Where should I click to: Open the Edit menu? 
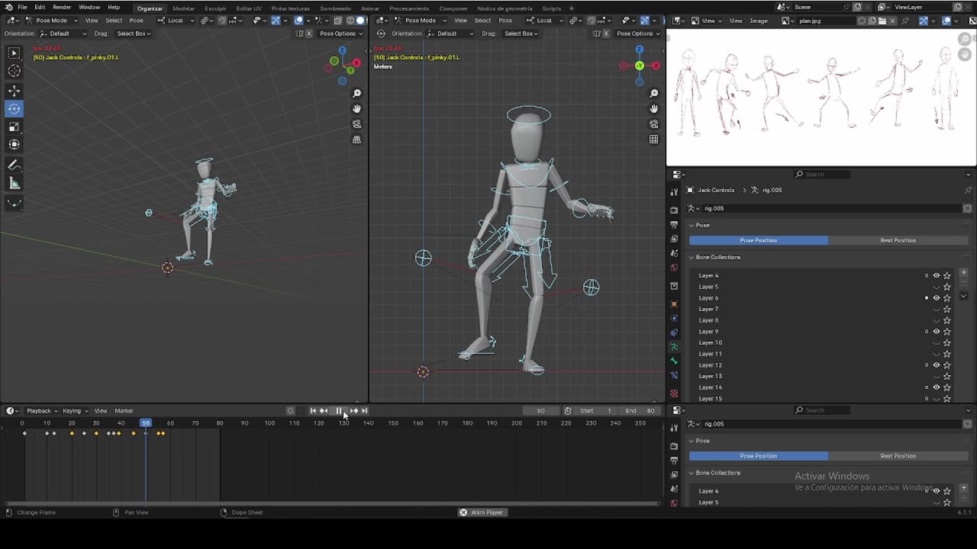point(40,7)
